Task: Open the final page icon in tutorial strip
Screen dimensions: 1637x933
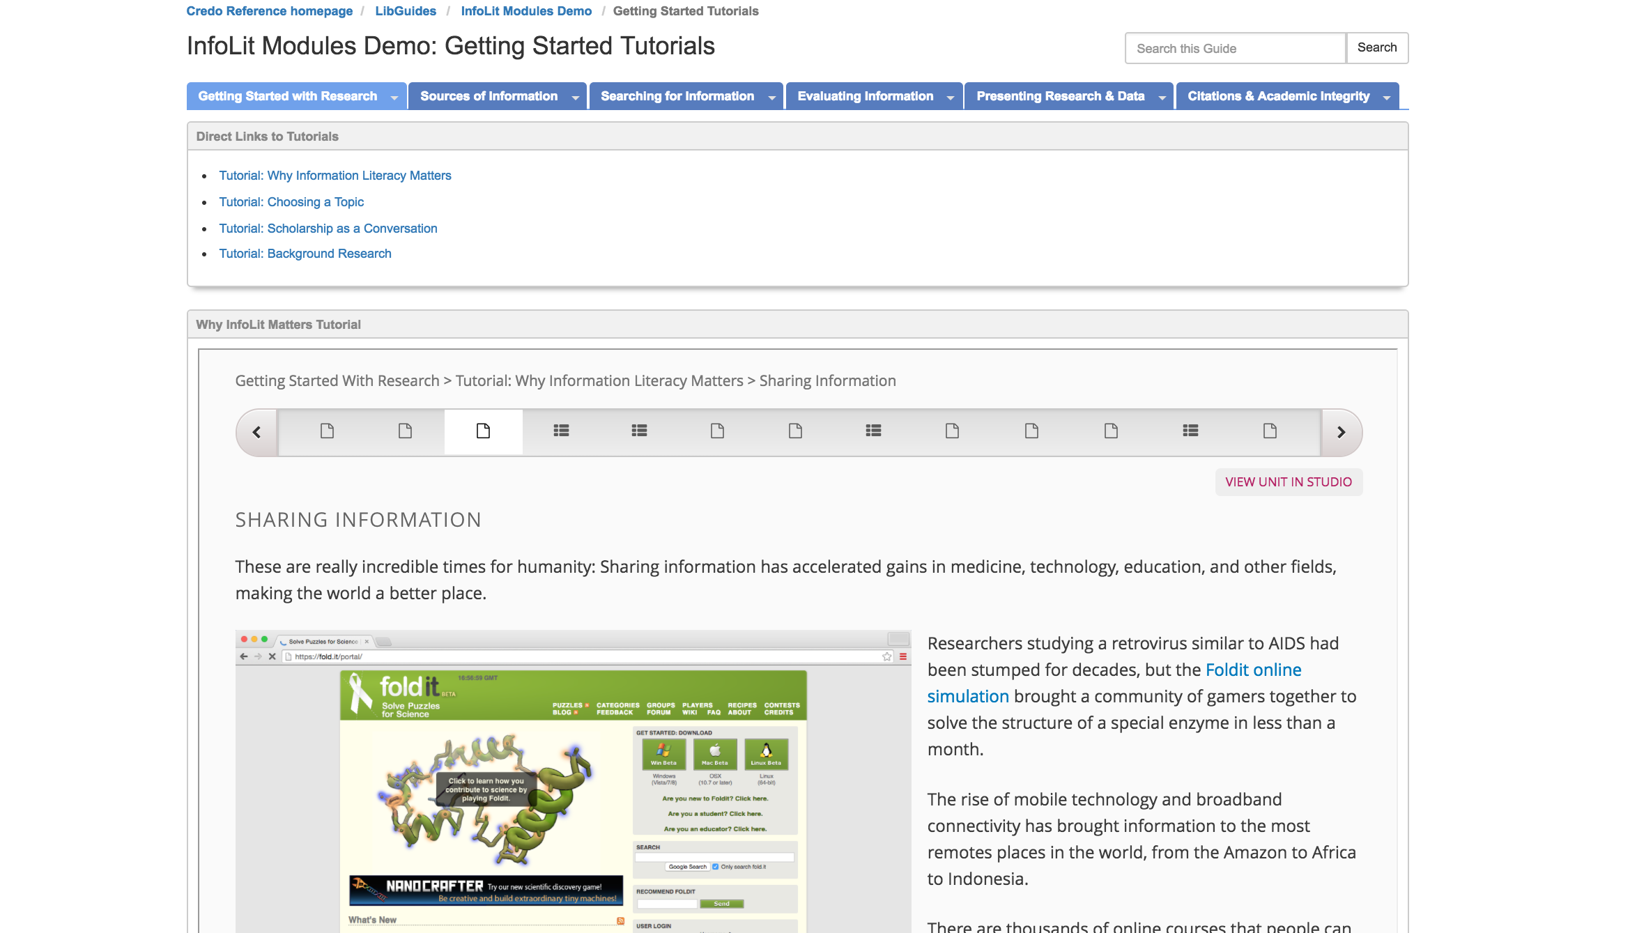Action: click(x=1270, y=431)
